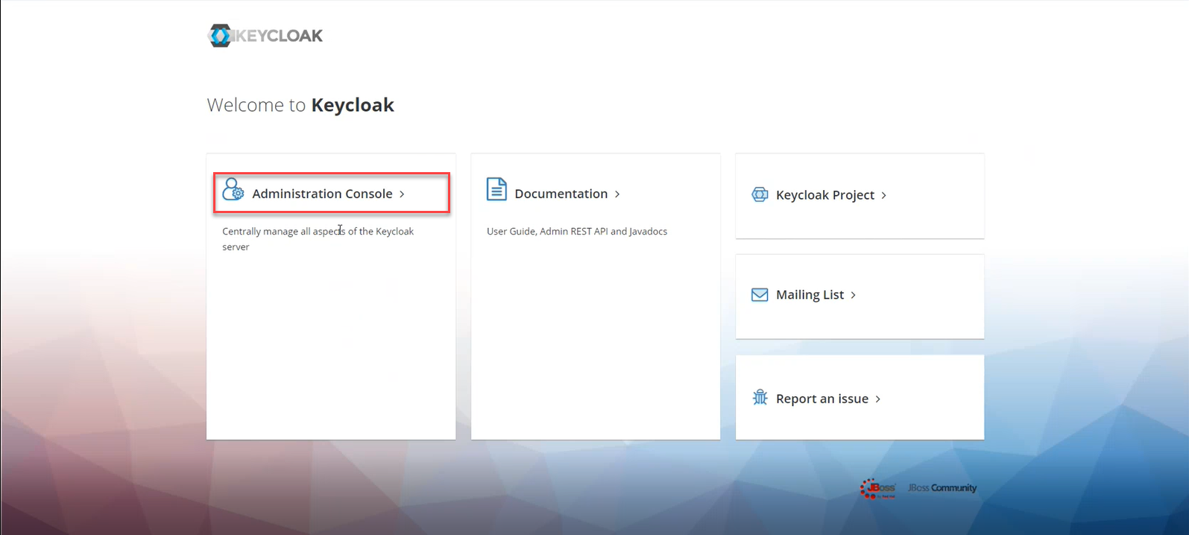Open the Mailing List link
1189x535 pixels.
pyautogui.click(x=810, y=295)
